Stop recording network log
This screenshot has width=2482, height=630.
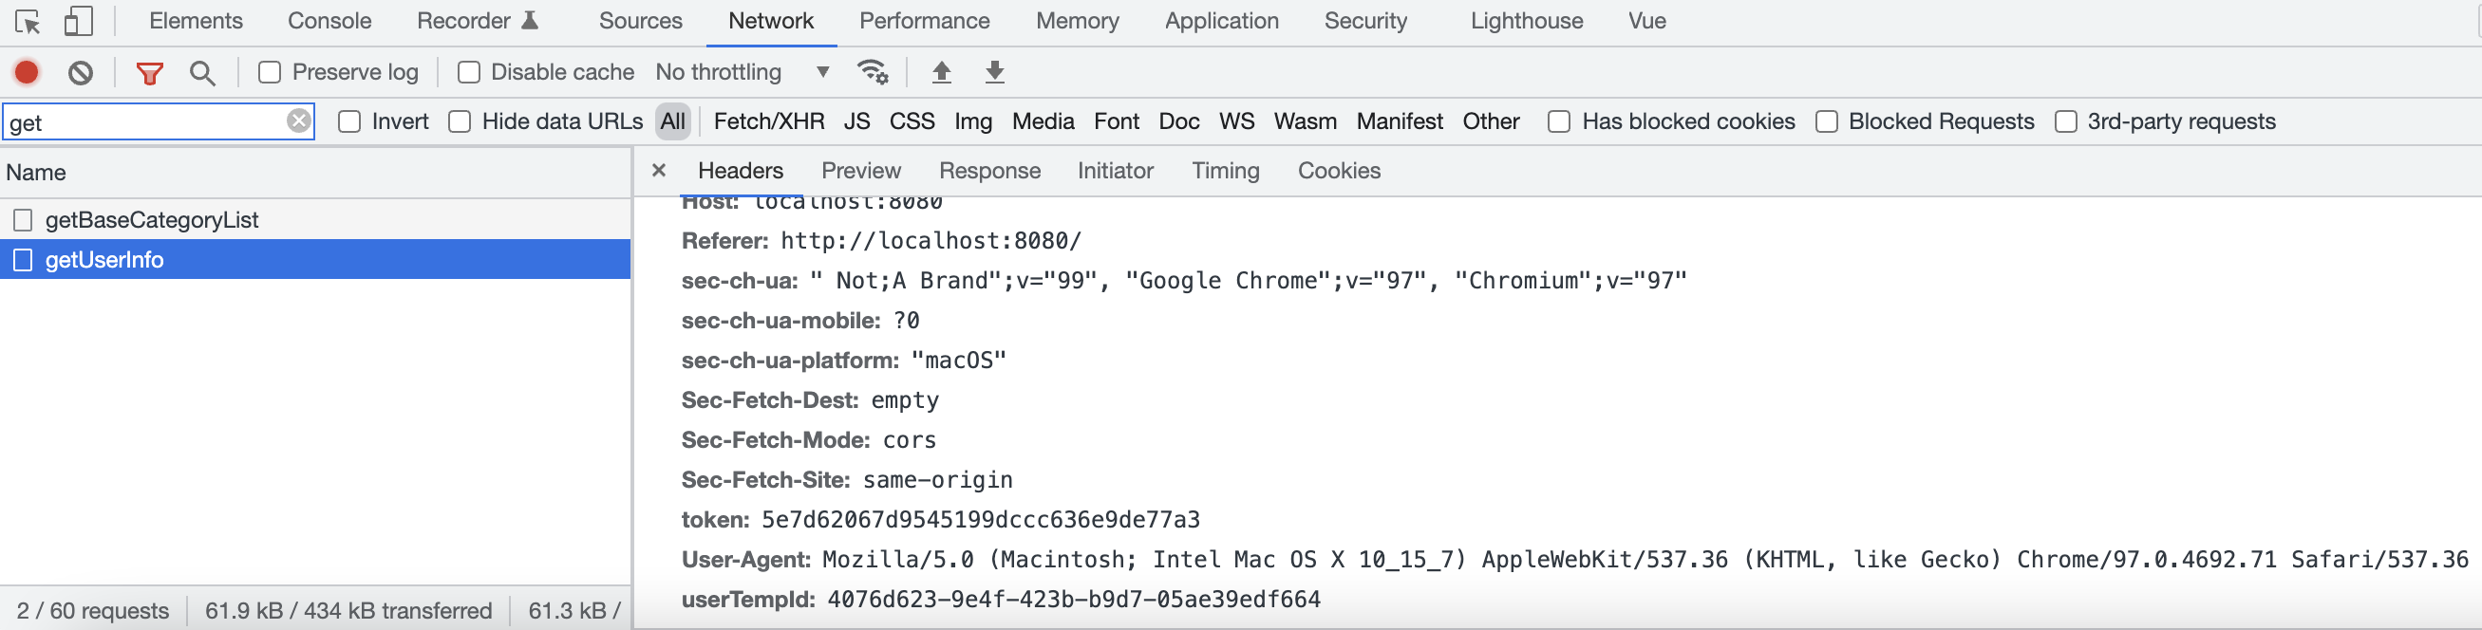[x=27, y=72]
